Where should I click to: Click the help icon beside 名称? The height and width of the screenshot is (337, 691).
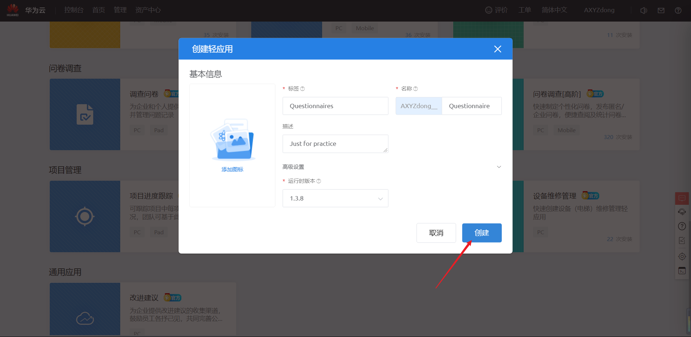click(416, 89)
